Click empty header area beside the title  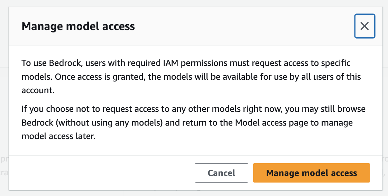click(x=242, y=26)
